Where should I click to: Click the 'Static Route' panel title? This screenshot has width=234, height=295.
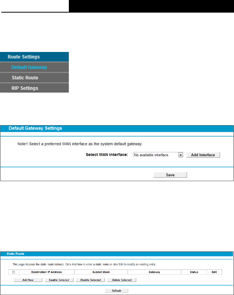[x=15, y=254]
